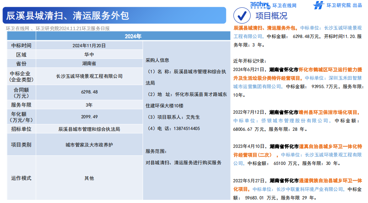Select the 华中 region cell

tap(89, 54)
